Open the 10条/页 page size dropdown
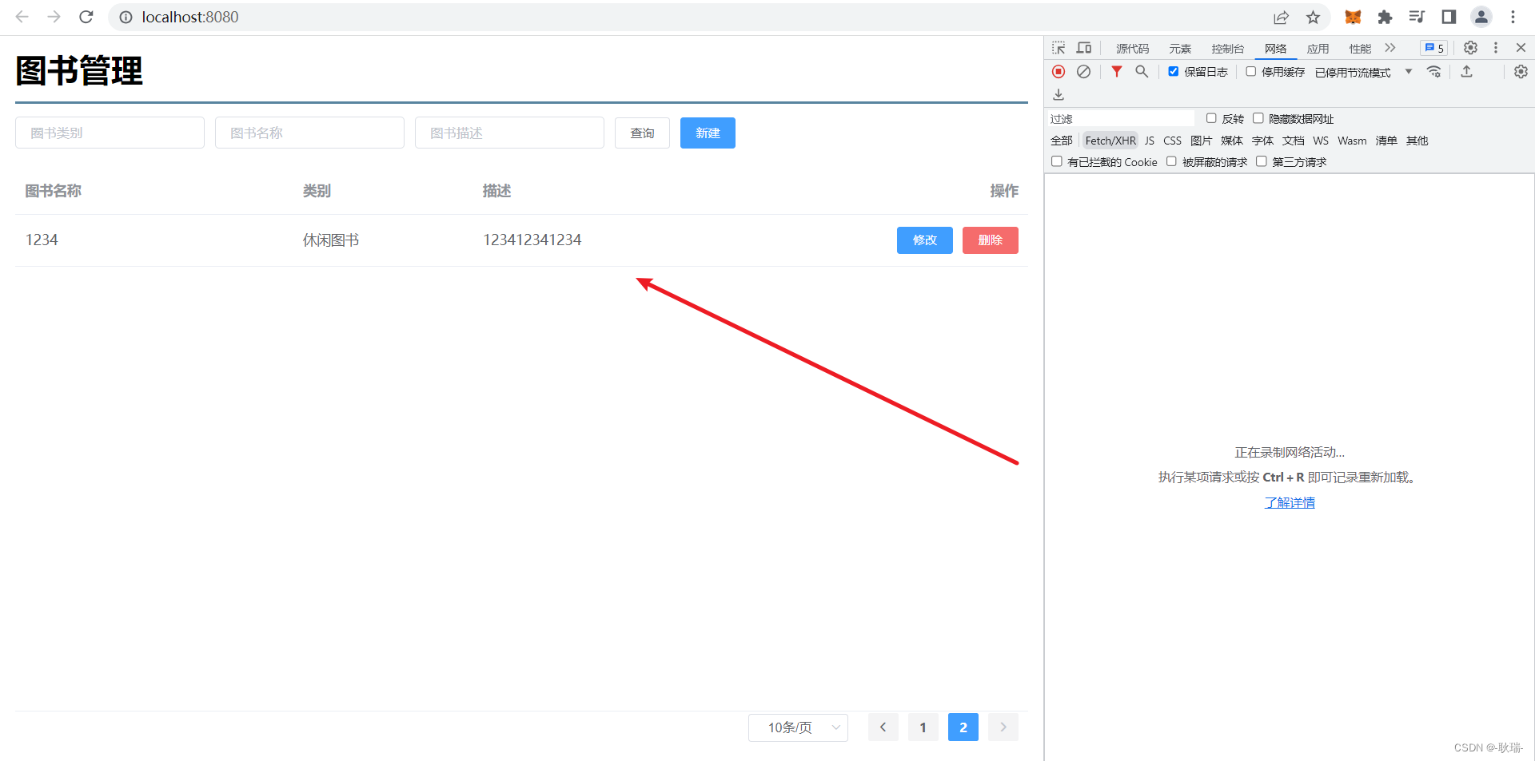This screenshot has height=761, width=1535. click(x=798, y=727)
